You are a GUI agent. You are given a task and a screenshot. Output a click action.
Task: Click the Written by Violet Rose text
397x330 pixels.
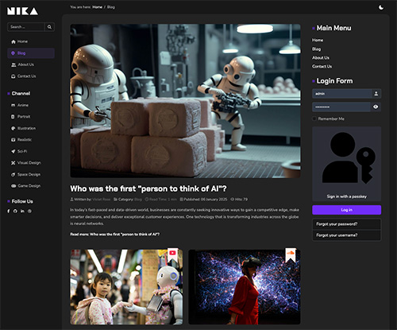point(91,200)
